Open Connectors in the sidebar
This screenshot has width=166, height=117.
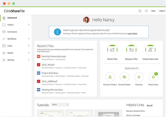12,32
